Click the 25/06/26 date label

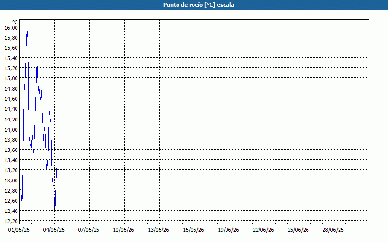coord(298,230)
